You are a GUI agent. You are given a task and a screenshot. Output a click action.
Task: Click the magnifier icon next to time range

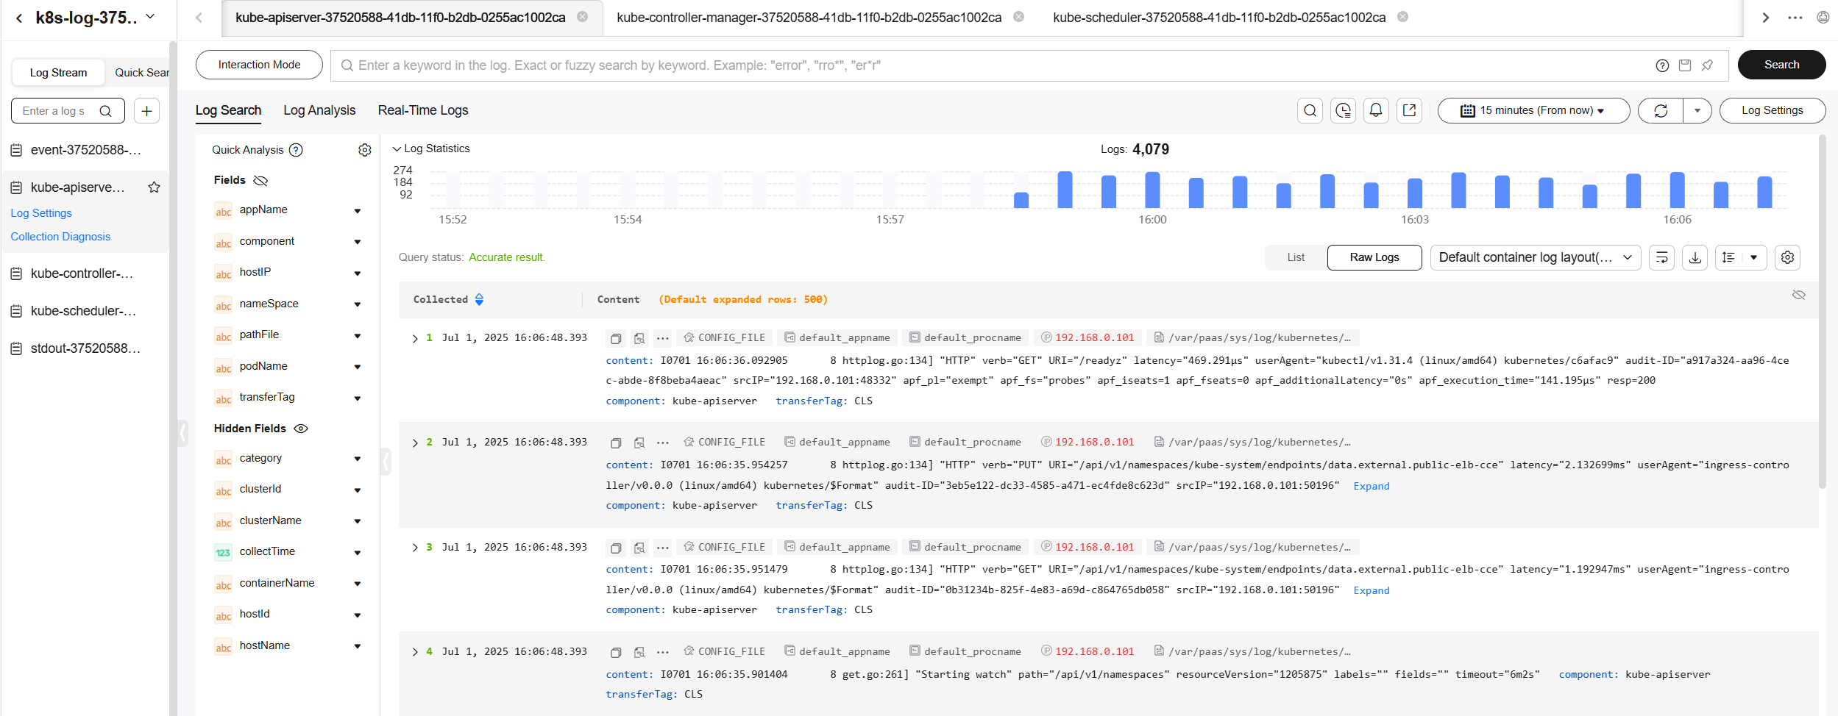tap(1310, 110)
